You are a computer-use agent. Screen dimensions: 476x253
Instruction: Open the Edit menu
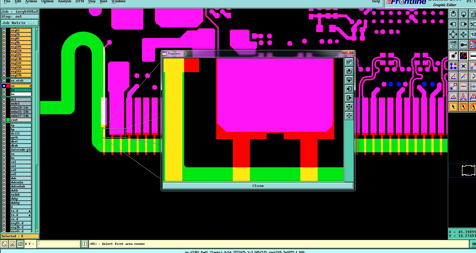18,1
